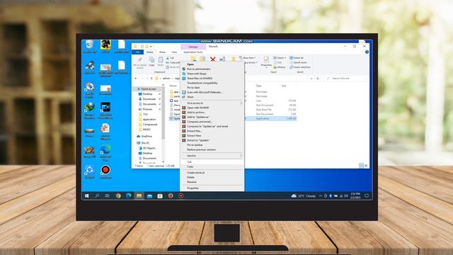
Task: Click the Search Discord field
Action: pos(346,79)
